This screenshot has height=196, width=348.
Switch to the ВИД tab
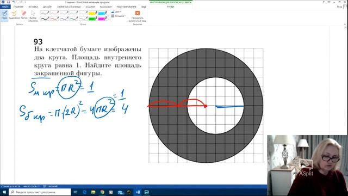click(x=144, y=7)
